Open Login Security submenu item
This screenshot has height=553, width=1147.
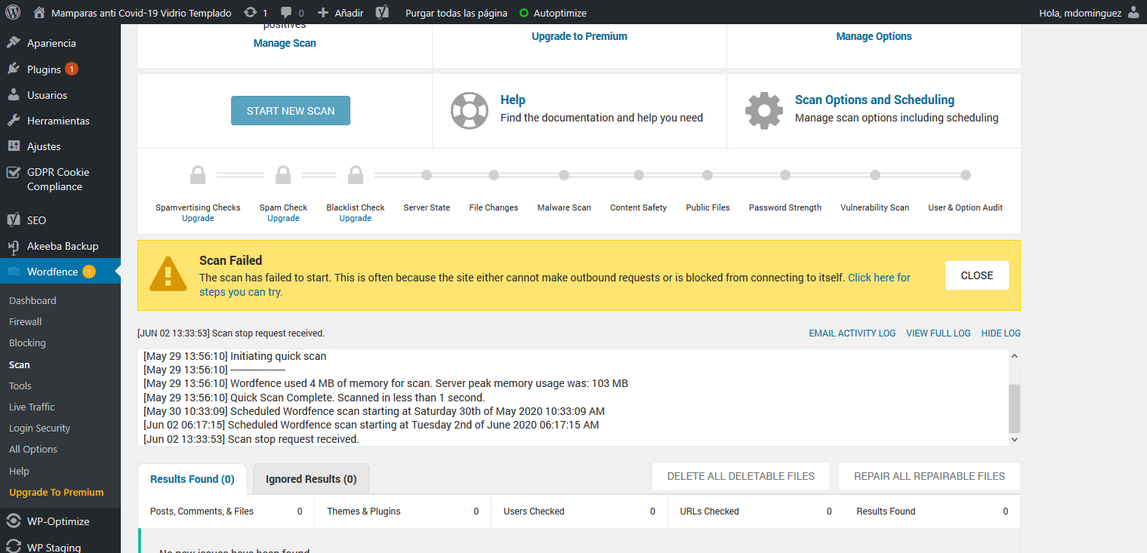pos(39,428)
